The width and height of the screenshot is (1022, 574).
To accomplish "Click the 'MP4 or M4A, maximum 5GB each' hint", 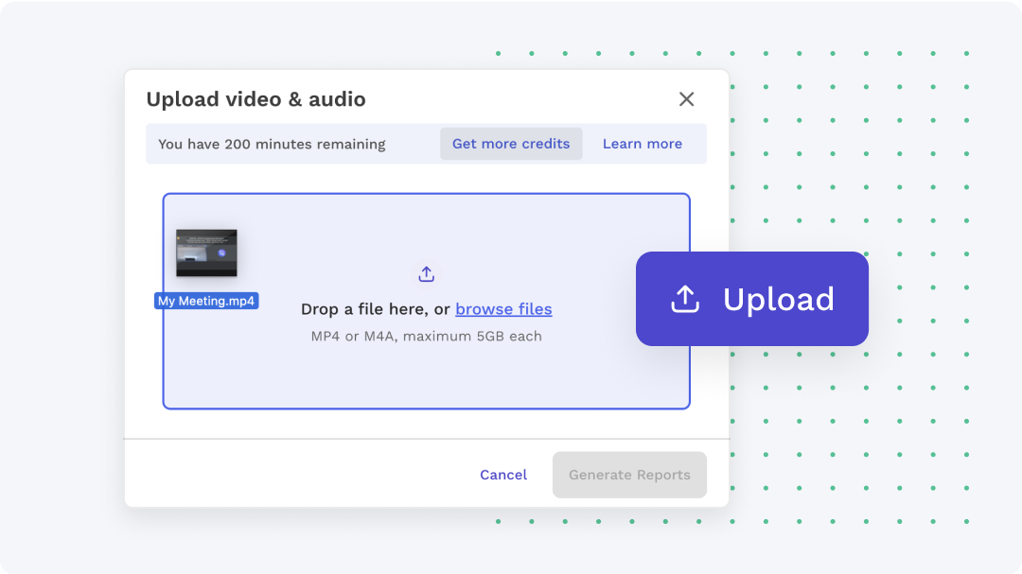I will [x=426, y=336].
